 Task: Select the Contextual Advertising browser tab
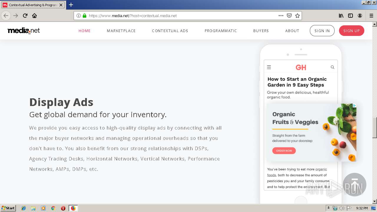[x=32, y=5]
